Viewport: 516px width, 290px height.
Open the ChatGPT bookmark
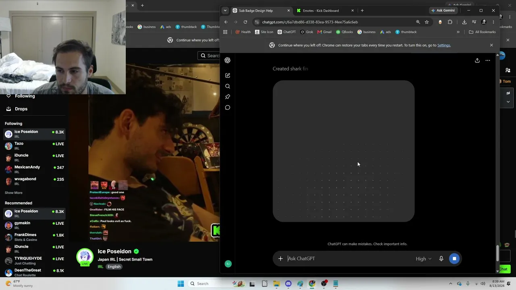pos(286,32)
